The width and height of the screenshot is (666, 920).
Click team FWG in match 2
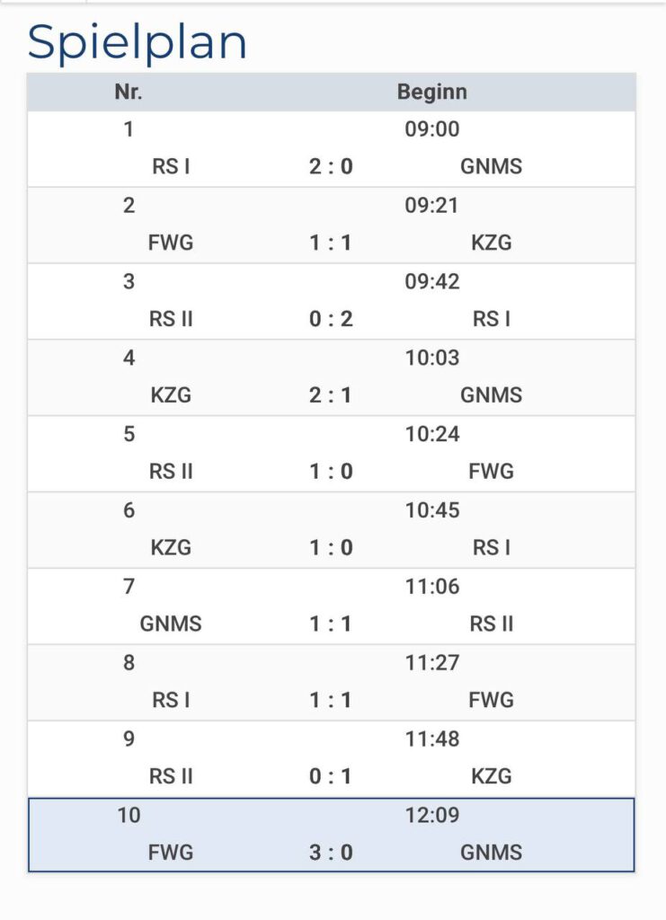pos(171,243)
